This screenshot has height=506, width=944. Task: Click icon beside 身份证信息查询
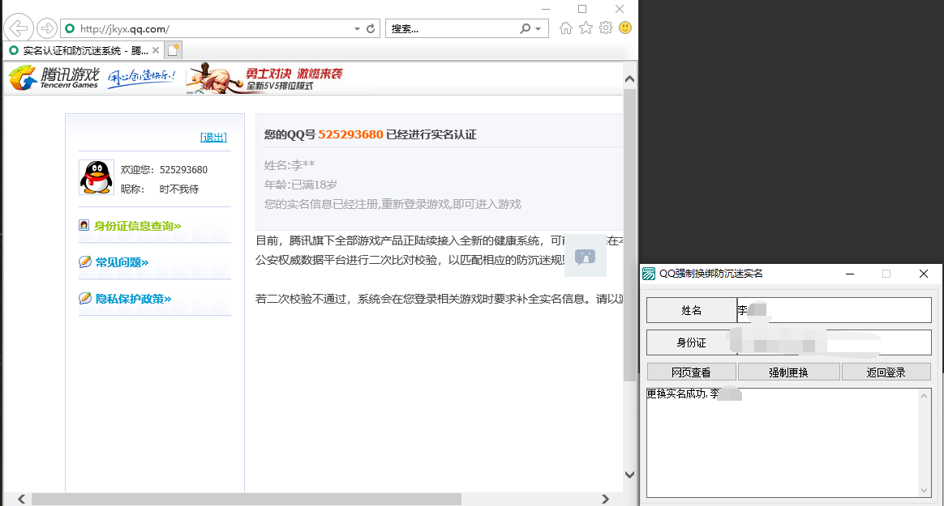point(84,225)
